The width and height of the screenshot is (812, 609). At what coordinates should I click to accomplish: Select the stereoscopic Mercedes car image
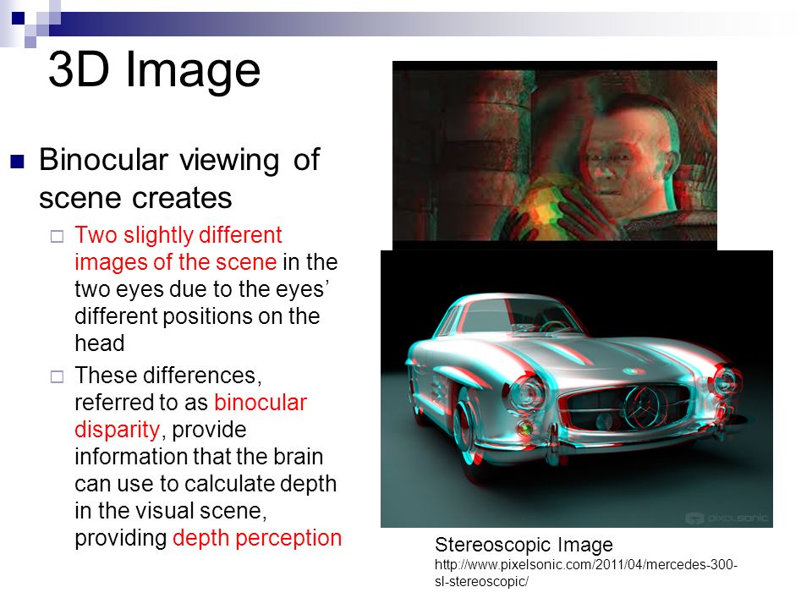coord(576,389)
